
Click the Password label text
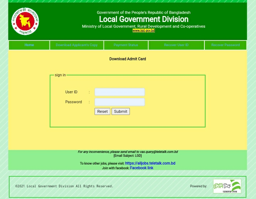point(74,102)
